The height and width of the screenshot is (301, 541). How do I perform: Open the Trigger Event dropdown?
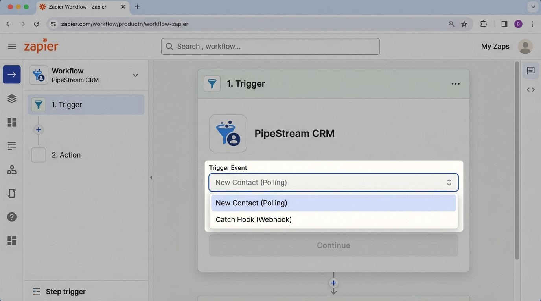[x=333, y=182]
